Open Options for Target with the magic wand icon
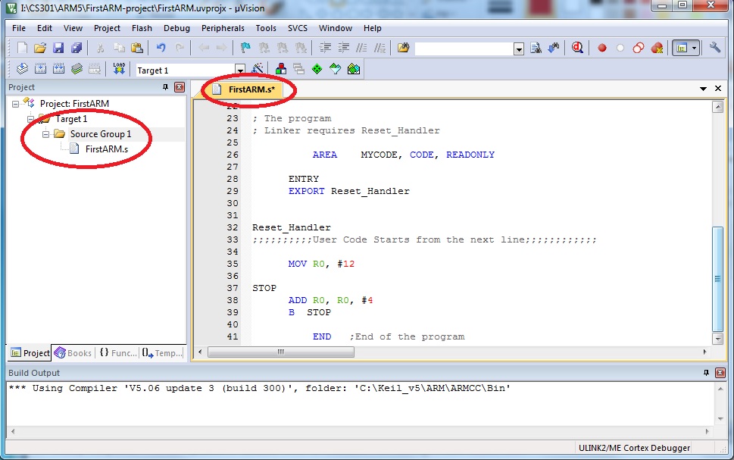The width and height of the screenshot is (734, 460). click(x=258, y=69)
